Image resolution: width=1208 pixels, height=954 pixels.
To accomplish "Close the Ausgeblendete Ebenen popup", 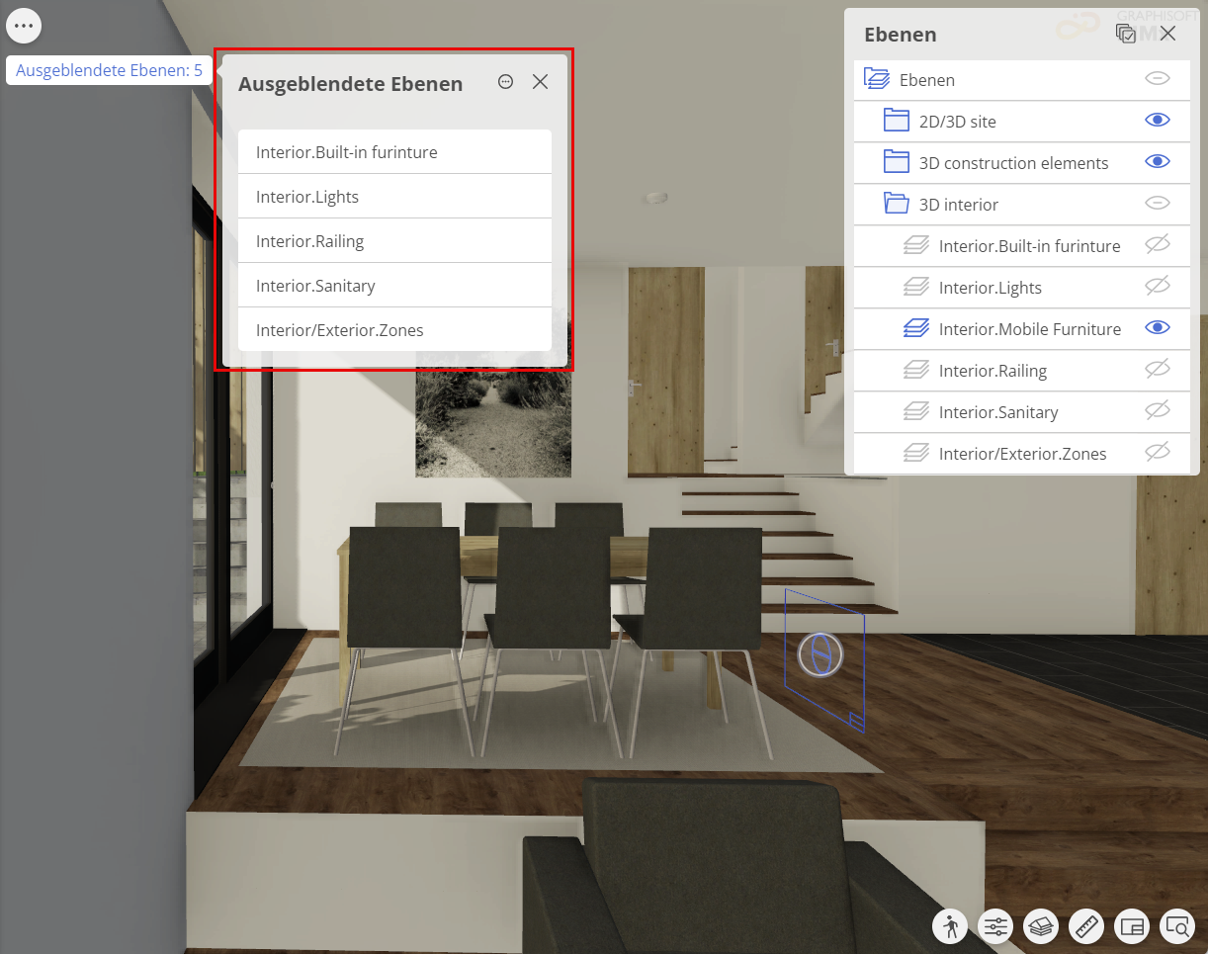I will (x=540, y=82).
